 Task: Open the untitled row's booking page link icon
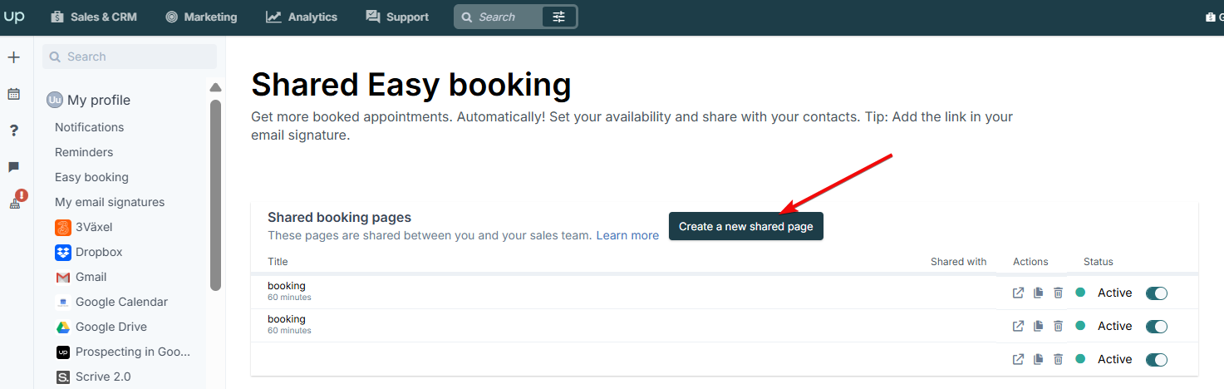(x=1018, y=359)
